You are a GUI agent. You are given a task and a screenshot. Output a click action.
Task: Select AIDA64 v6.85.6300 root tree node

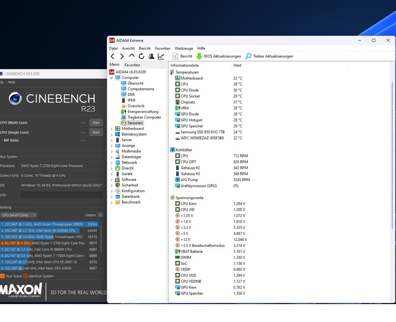pyautogui.click(x=128, y=72)
